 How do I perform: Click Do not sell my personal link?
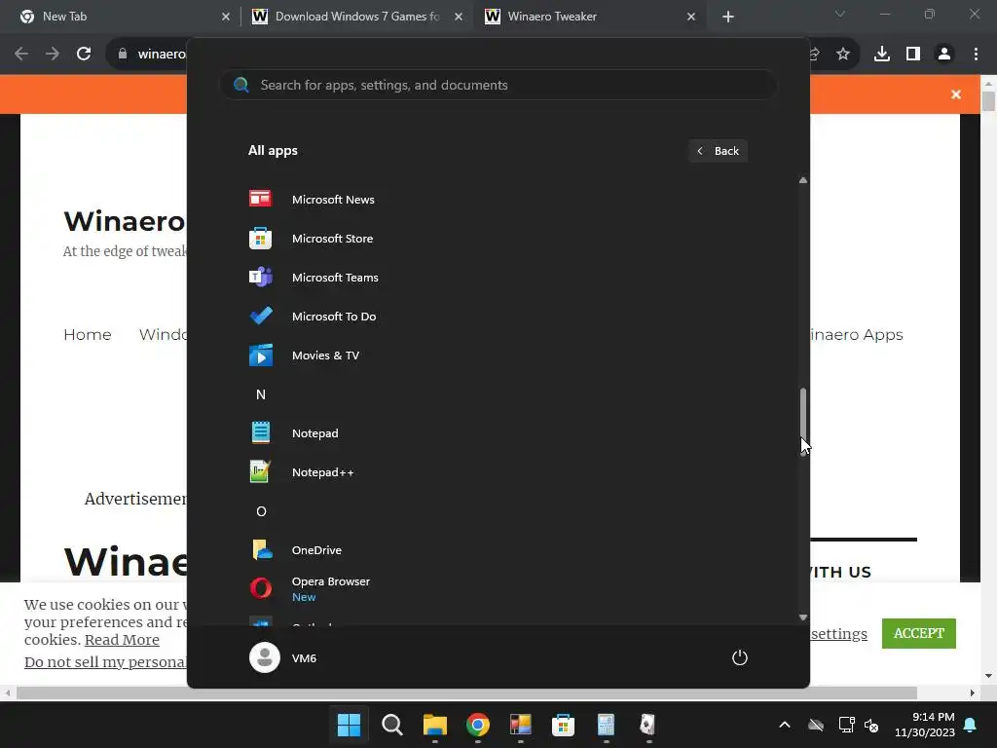(x=105, y=662)
